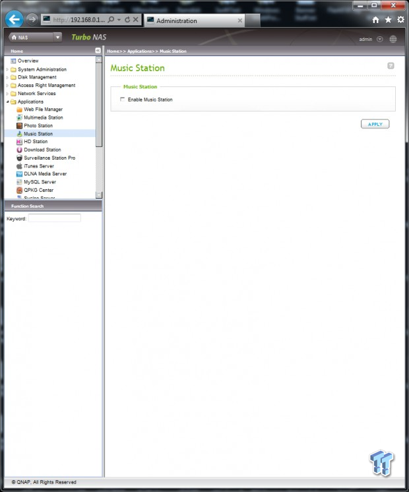The width and height of the screenshot is (409, 492).
Task: Click the Keyword search field
Action: pyautogui.click(x=55, y=218)
